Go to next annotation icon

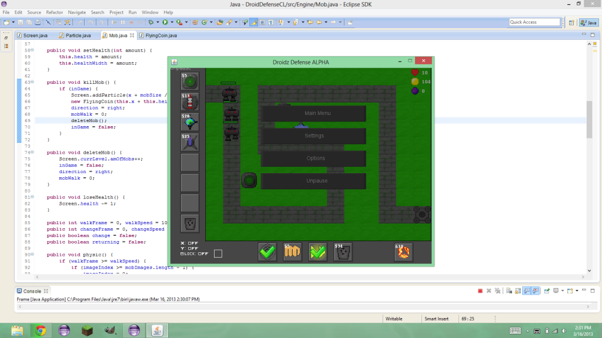[281, 22]
